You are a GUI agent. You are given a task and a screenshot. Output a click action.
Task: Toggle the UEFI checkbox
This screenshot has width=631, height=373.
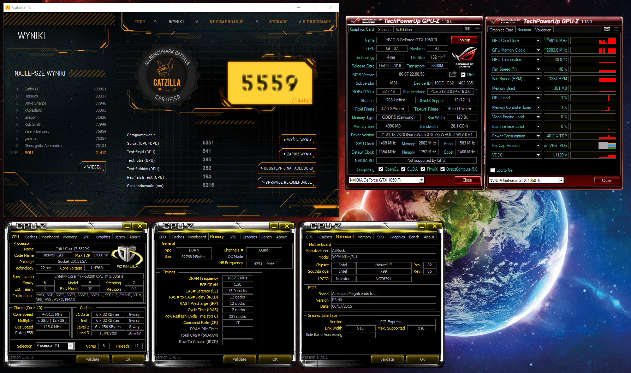click(x=463, y=74)
